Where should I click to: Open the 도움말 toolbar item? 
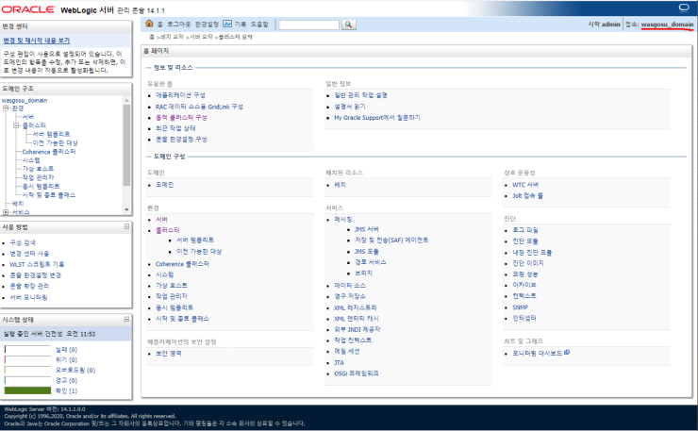point(259,24)
